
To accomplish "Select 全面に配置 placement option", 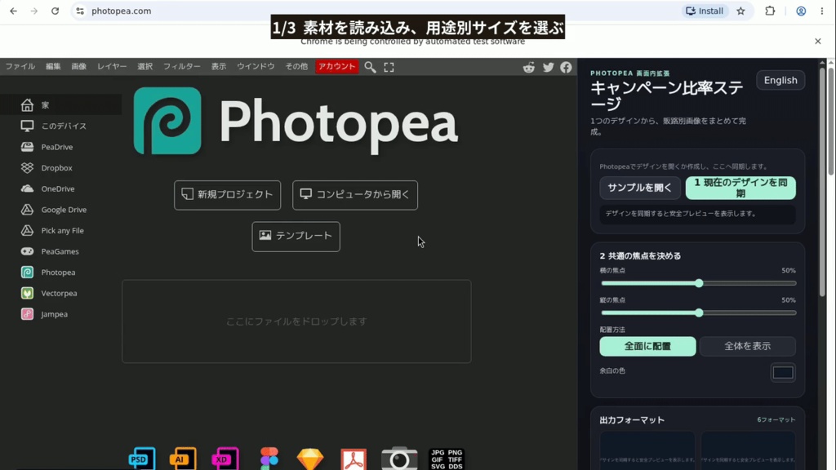I will pyautogui.click(x=647, y=346).
